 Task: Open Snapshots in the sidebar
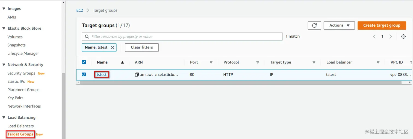coord(16,45)
